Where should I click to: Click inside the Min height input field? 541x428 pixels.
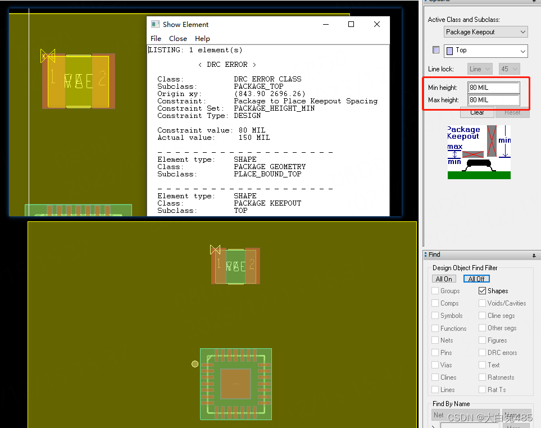tap(493, 88)
